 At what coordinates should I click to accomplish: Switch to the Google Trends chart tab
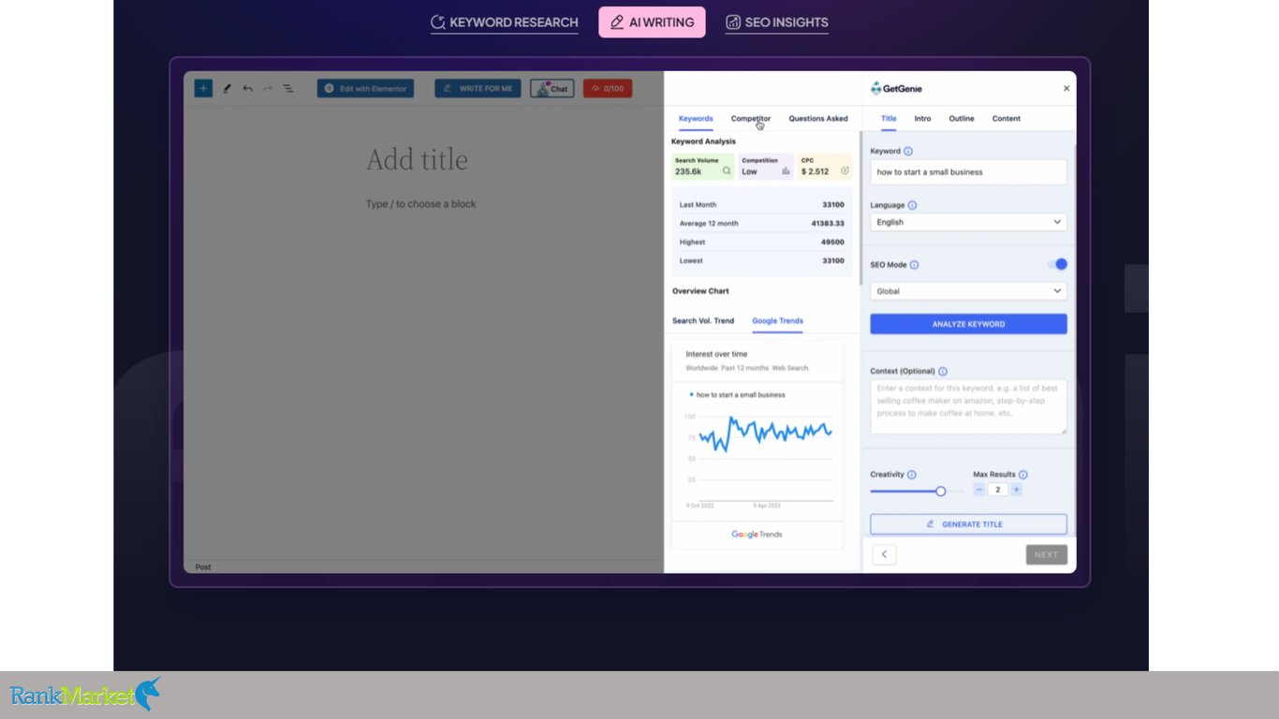point(777,321)
